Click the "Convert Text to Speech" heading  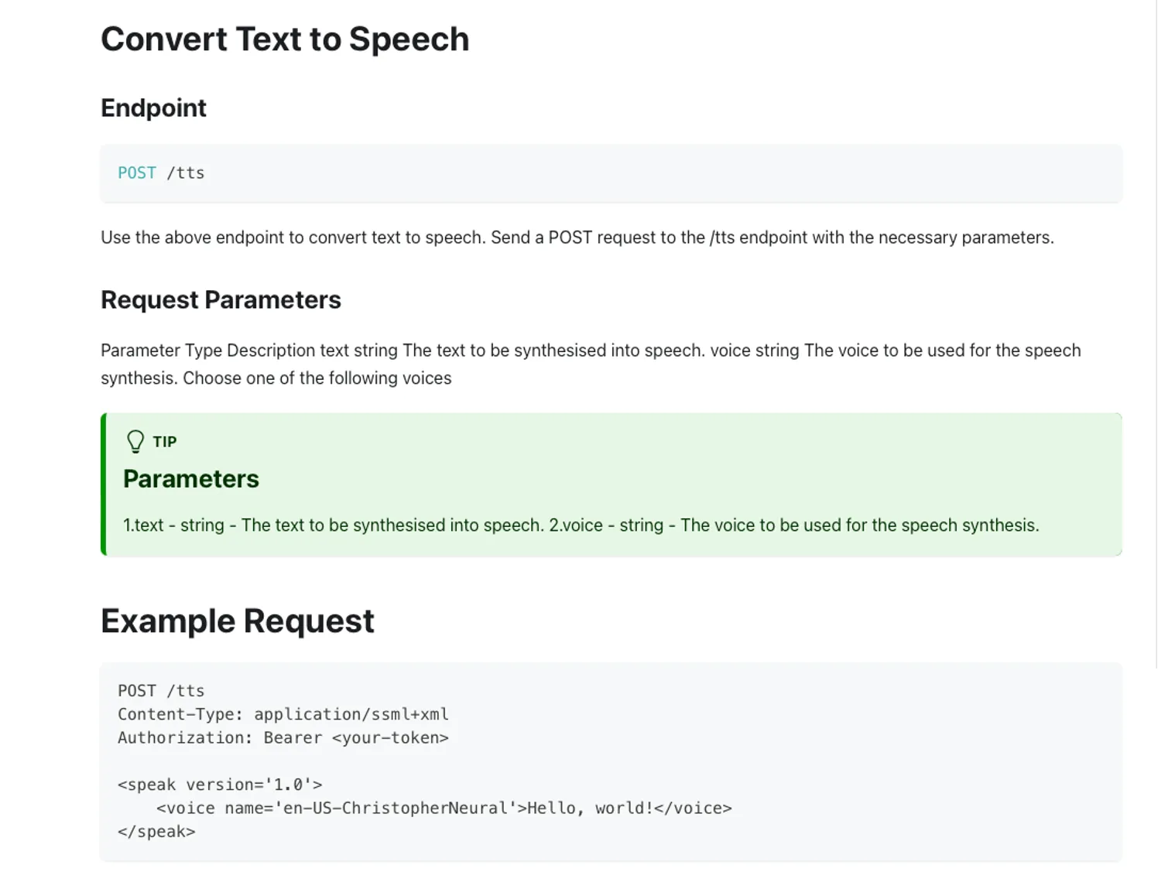coord(285,39)
